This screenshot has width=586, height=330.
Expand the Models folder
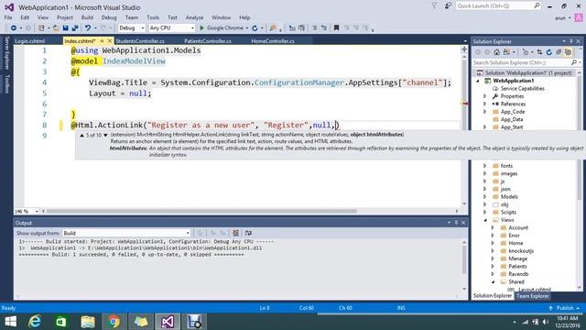485,197
